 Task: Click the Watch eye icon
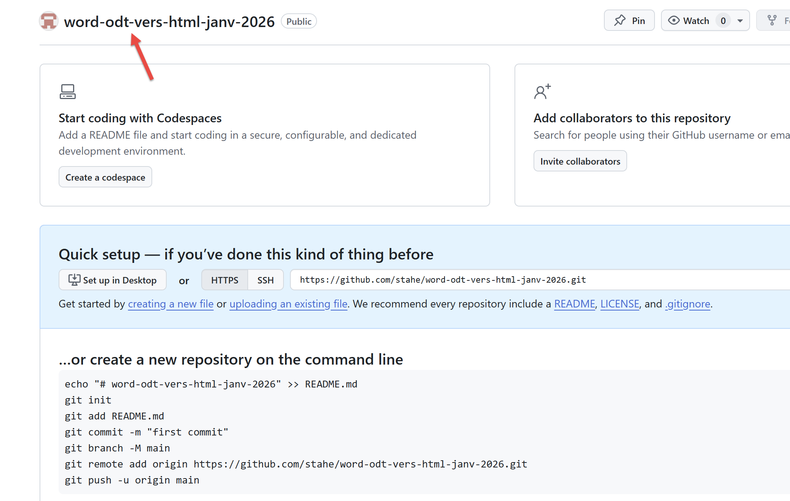[674, 21]
